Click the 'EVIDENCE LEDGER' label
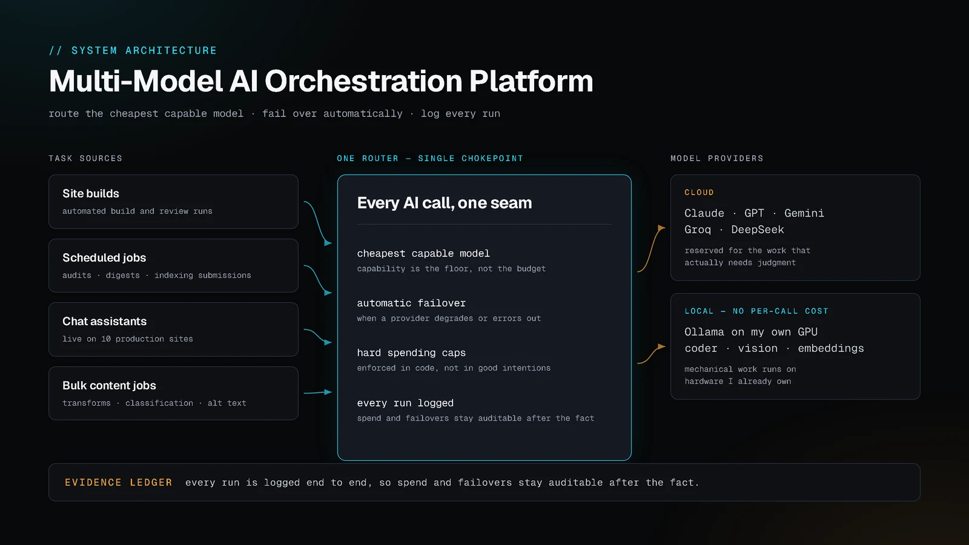Viewport: 969px width, 545px height. tap(119, 483)
